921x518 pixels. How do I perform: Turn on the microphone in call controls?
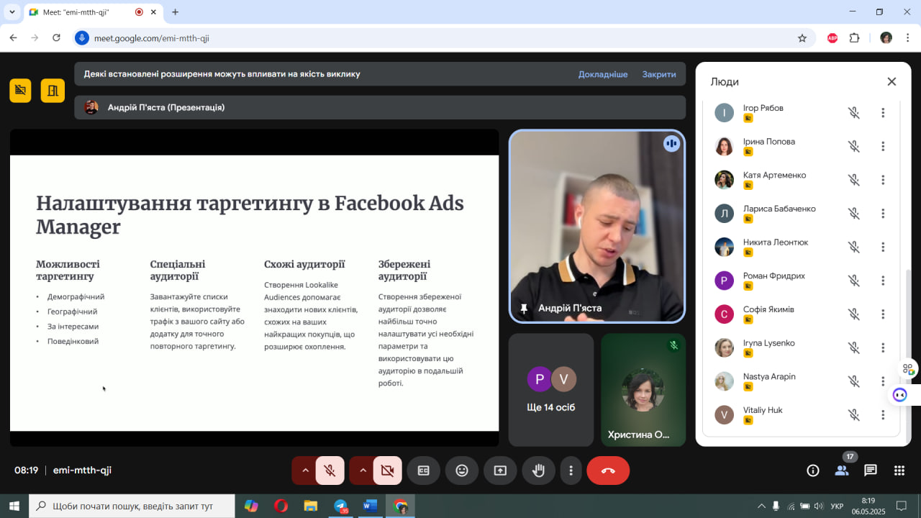click(x=330, y=471)
